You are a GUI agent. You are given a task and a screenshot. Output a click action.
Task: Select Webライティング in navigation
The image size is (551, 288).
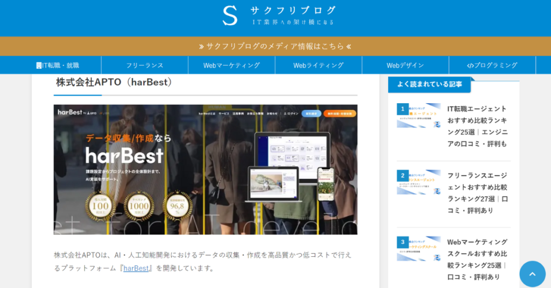coord(319,65)
